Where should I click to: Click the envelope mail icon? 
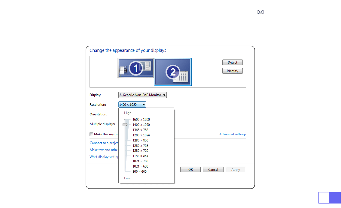260,12
